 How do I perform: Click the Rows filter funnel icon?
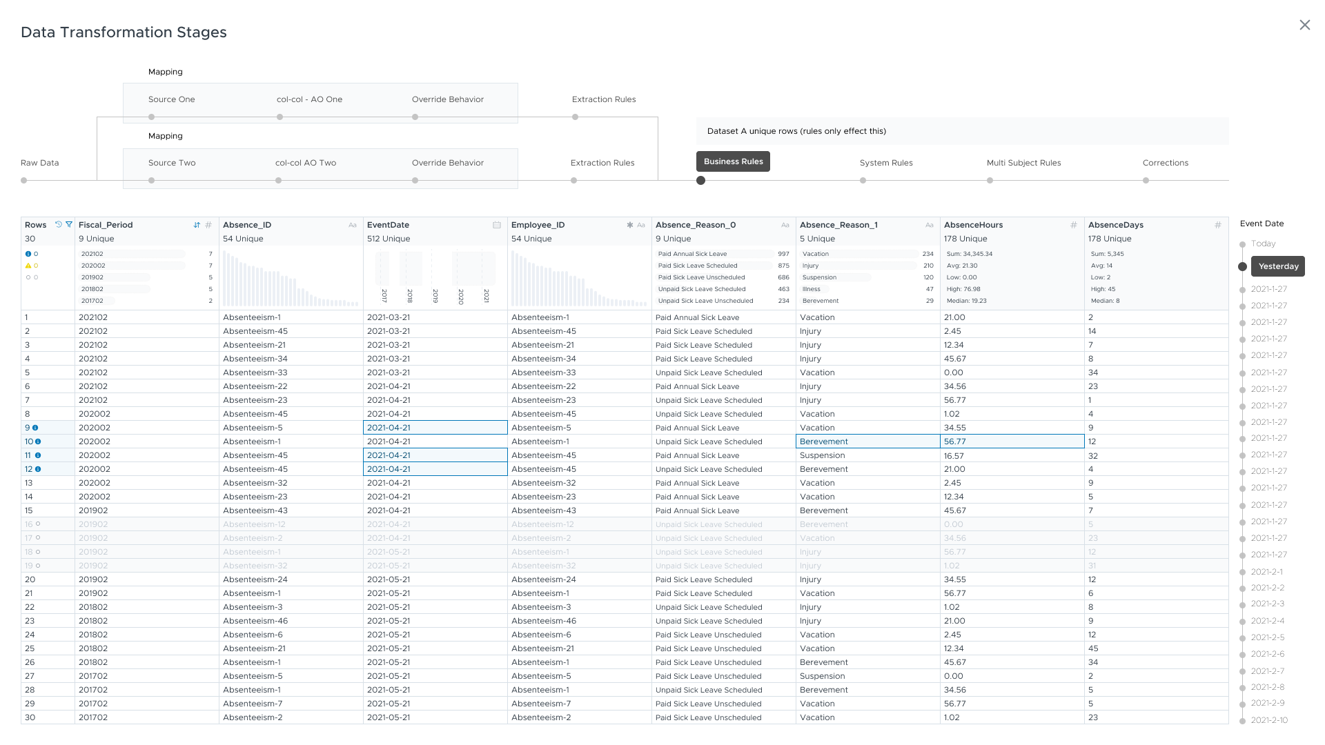click(x=69, y=225)
